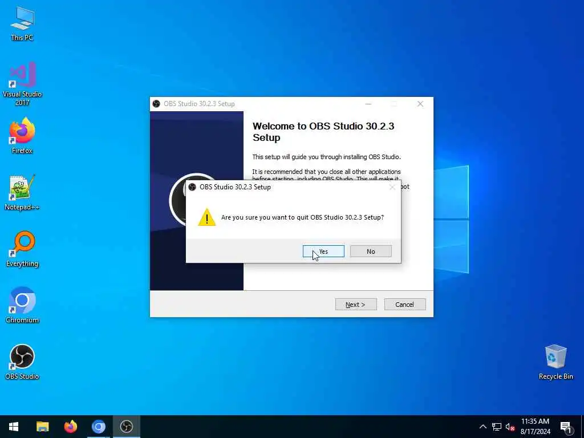Viewport: 584px width, 438px height.
Task: Click Cancel in the OBS Setup wizard
Action: [x=405, y=305]
